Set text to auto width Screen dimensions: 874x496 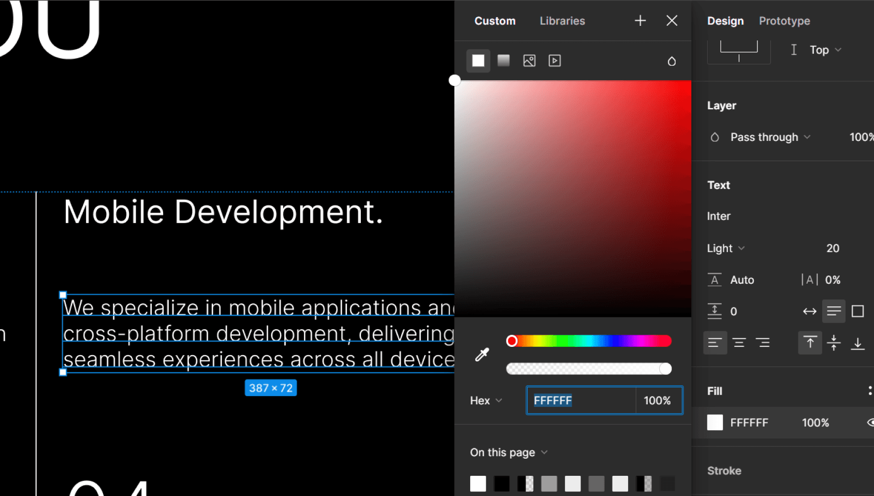[x=809, y=311]
